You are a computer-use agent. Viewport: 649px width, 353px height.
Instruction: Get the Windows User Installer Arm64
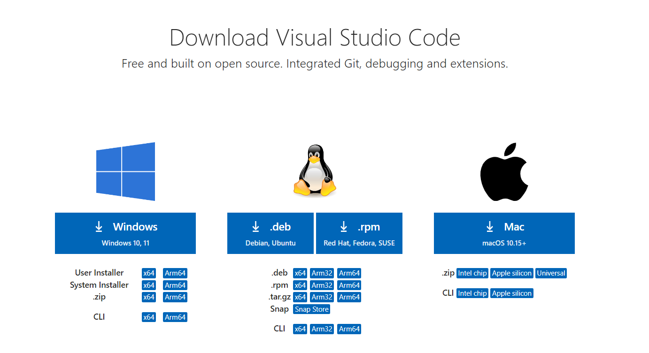click(x=175, y=273)
